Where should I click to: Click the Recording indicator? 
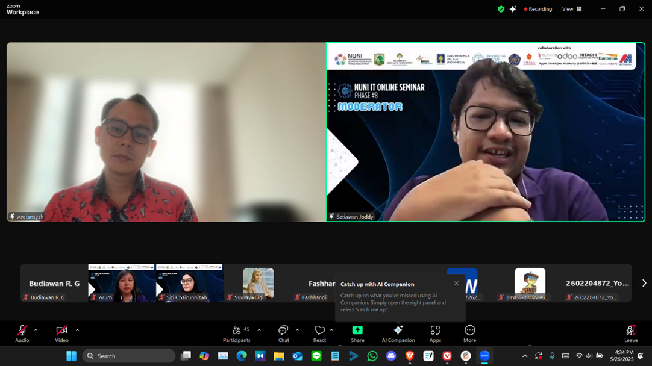coord(538,9)
